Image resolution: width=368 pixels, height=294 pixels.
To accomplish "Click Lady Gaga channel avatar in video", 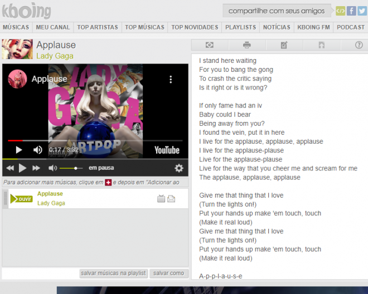I will [x=17, y=79].
